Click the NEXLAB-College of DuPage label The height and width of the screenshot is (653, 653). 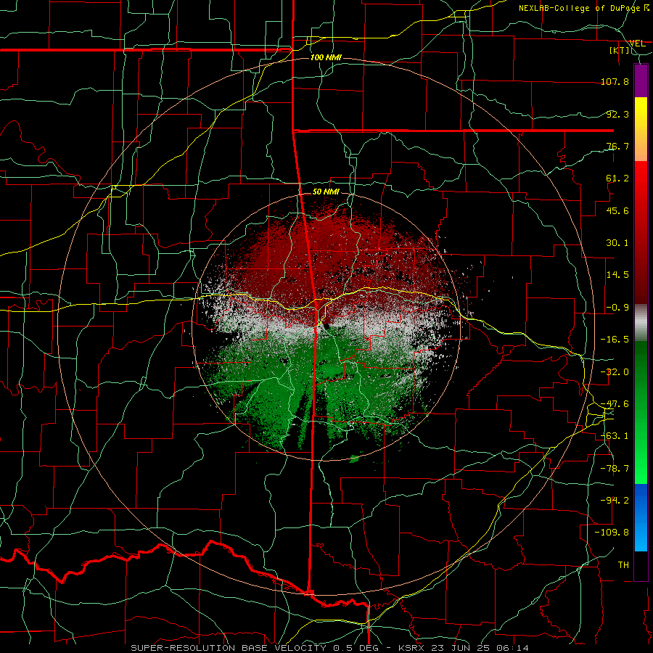(x=579, y=8)
